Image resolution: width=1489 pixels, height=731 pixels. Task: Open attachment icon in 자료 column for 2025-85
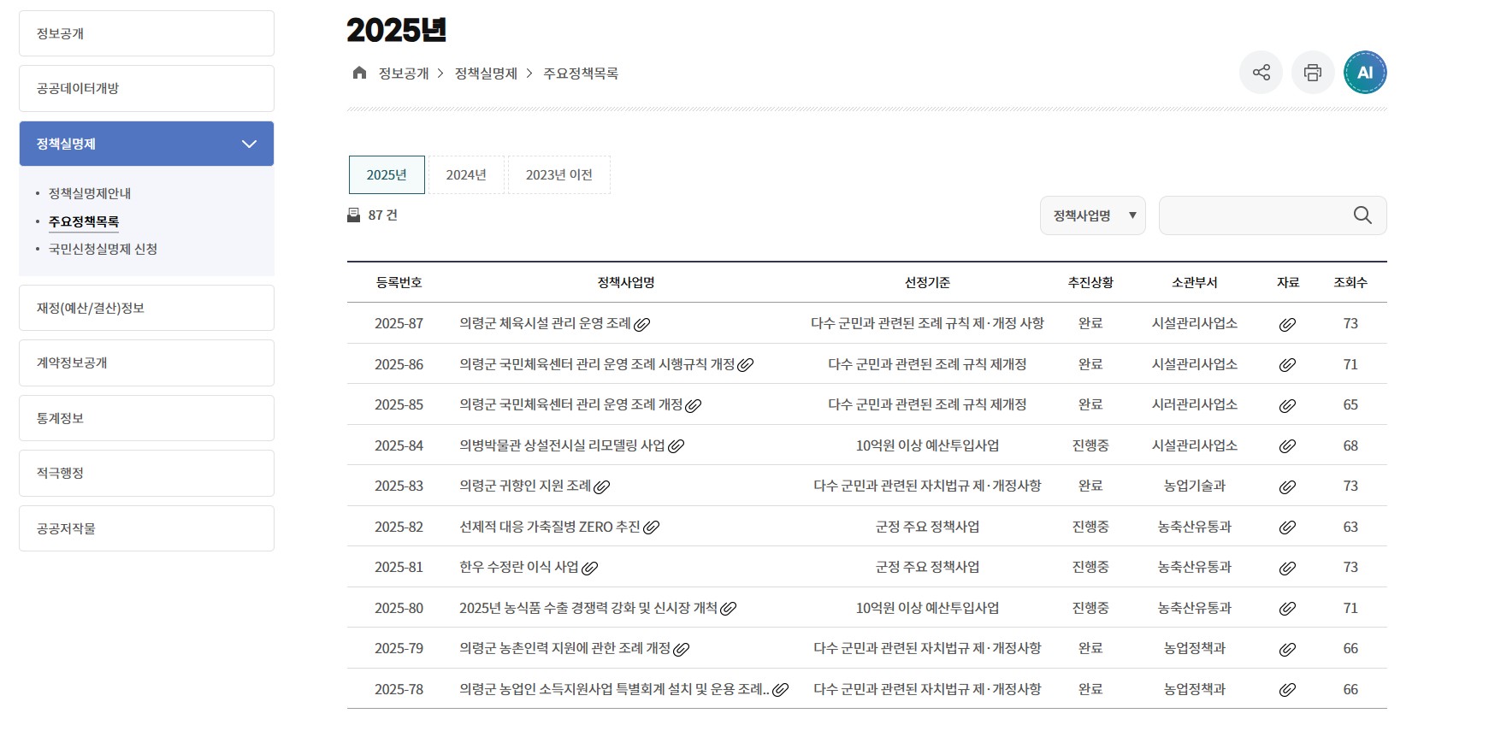point(1287,405)
